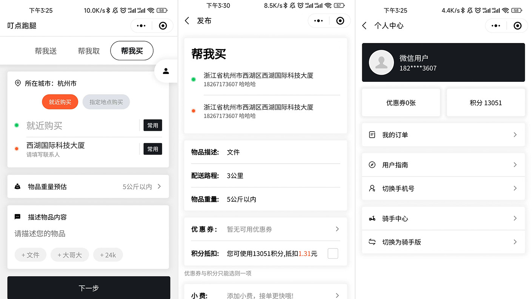Image resolution: width=532 pixels, height=299 pixels.
Task: Add the + 大哥大 quick tag
Action: pos(70,255)
